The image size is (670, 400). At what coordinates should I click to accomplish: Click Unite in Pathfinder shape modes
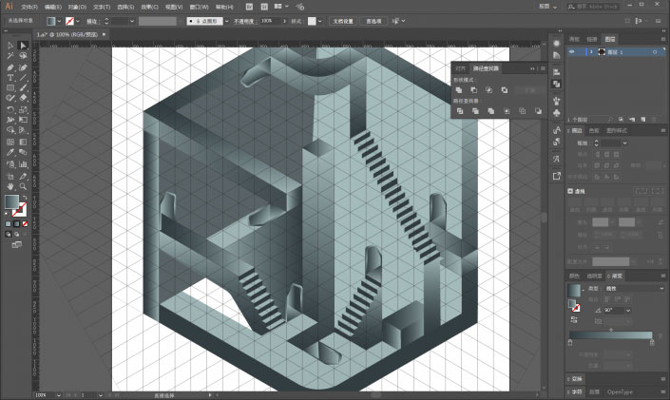point(459,90)
